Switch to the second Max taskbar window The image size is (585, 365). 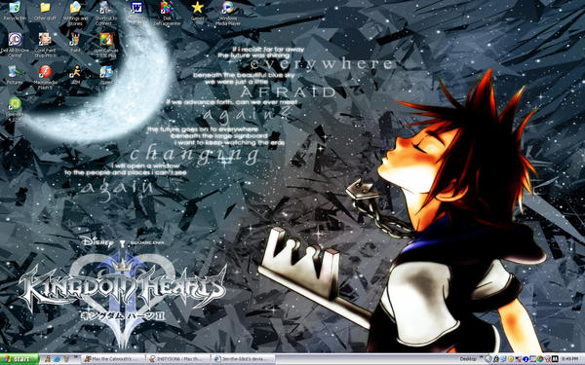click(x=177, y=359)
